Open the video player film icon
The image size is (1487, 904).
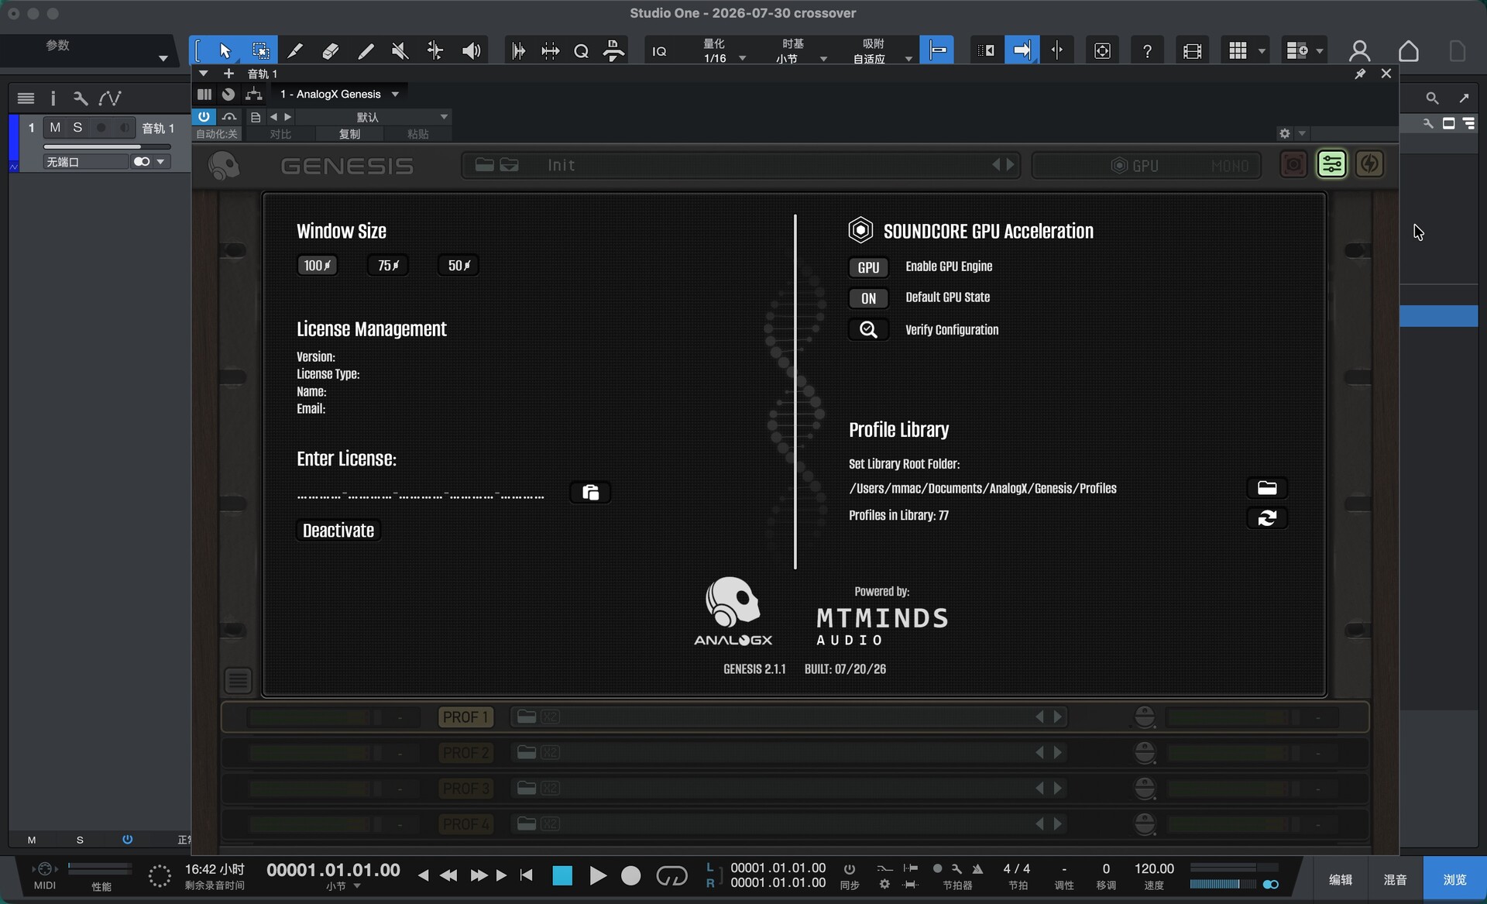point(1192,51)
